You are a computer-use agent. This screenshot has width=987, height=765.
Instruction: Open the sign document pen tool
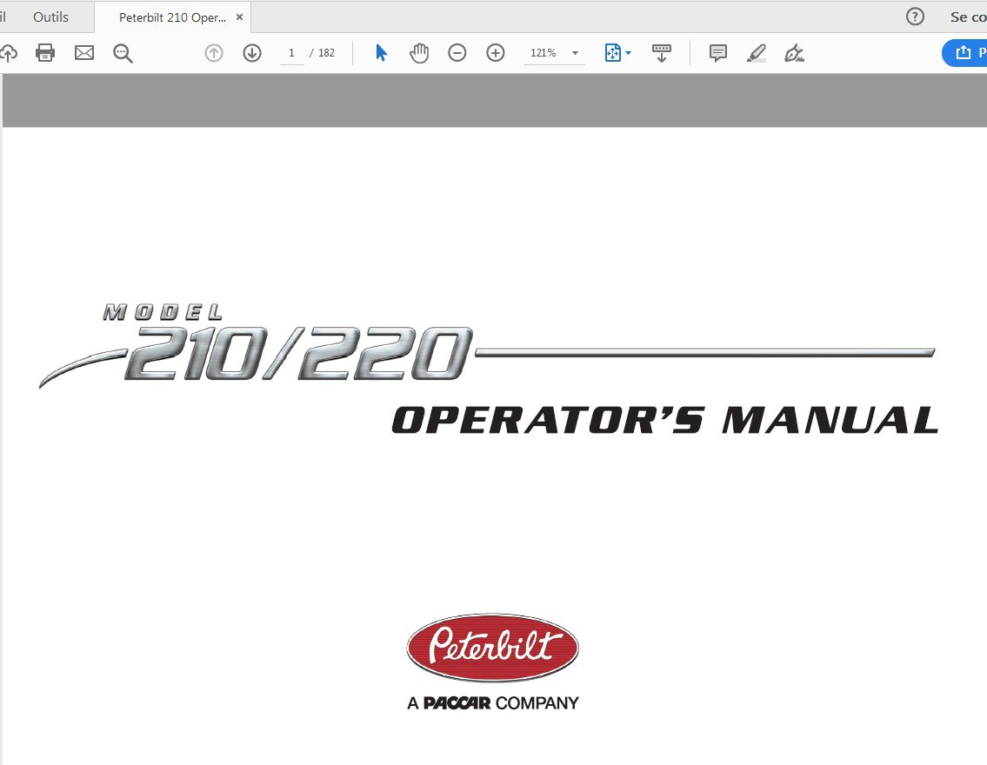point(795,53)
